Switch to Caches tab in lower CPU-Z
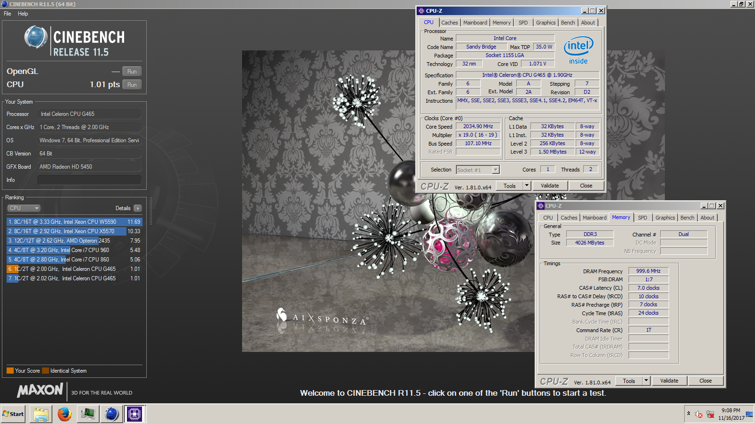 569,218
